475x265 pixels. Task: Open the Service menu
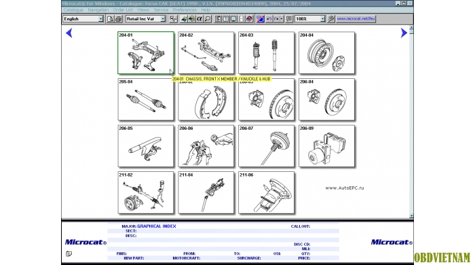click(x=161, y=10)
